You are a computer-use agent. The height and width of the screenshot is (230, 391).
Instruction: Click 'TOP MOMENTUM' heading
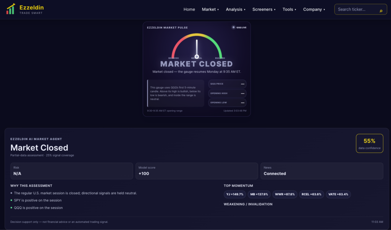[x=238, y=186]
